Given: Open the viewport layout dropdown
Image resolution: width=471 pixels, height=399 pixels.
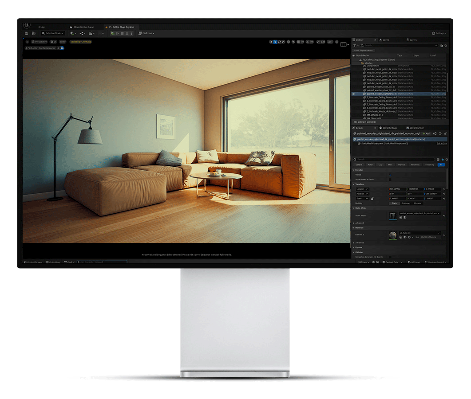Looking at the screenshot, I should click(x=345, y=44).
